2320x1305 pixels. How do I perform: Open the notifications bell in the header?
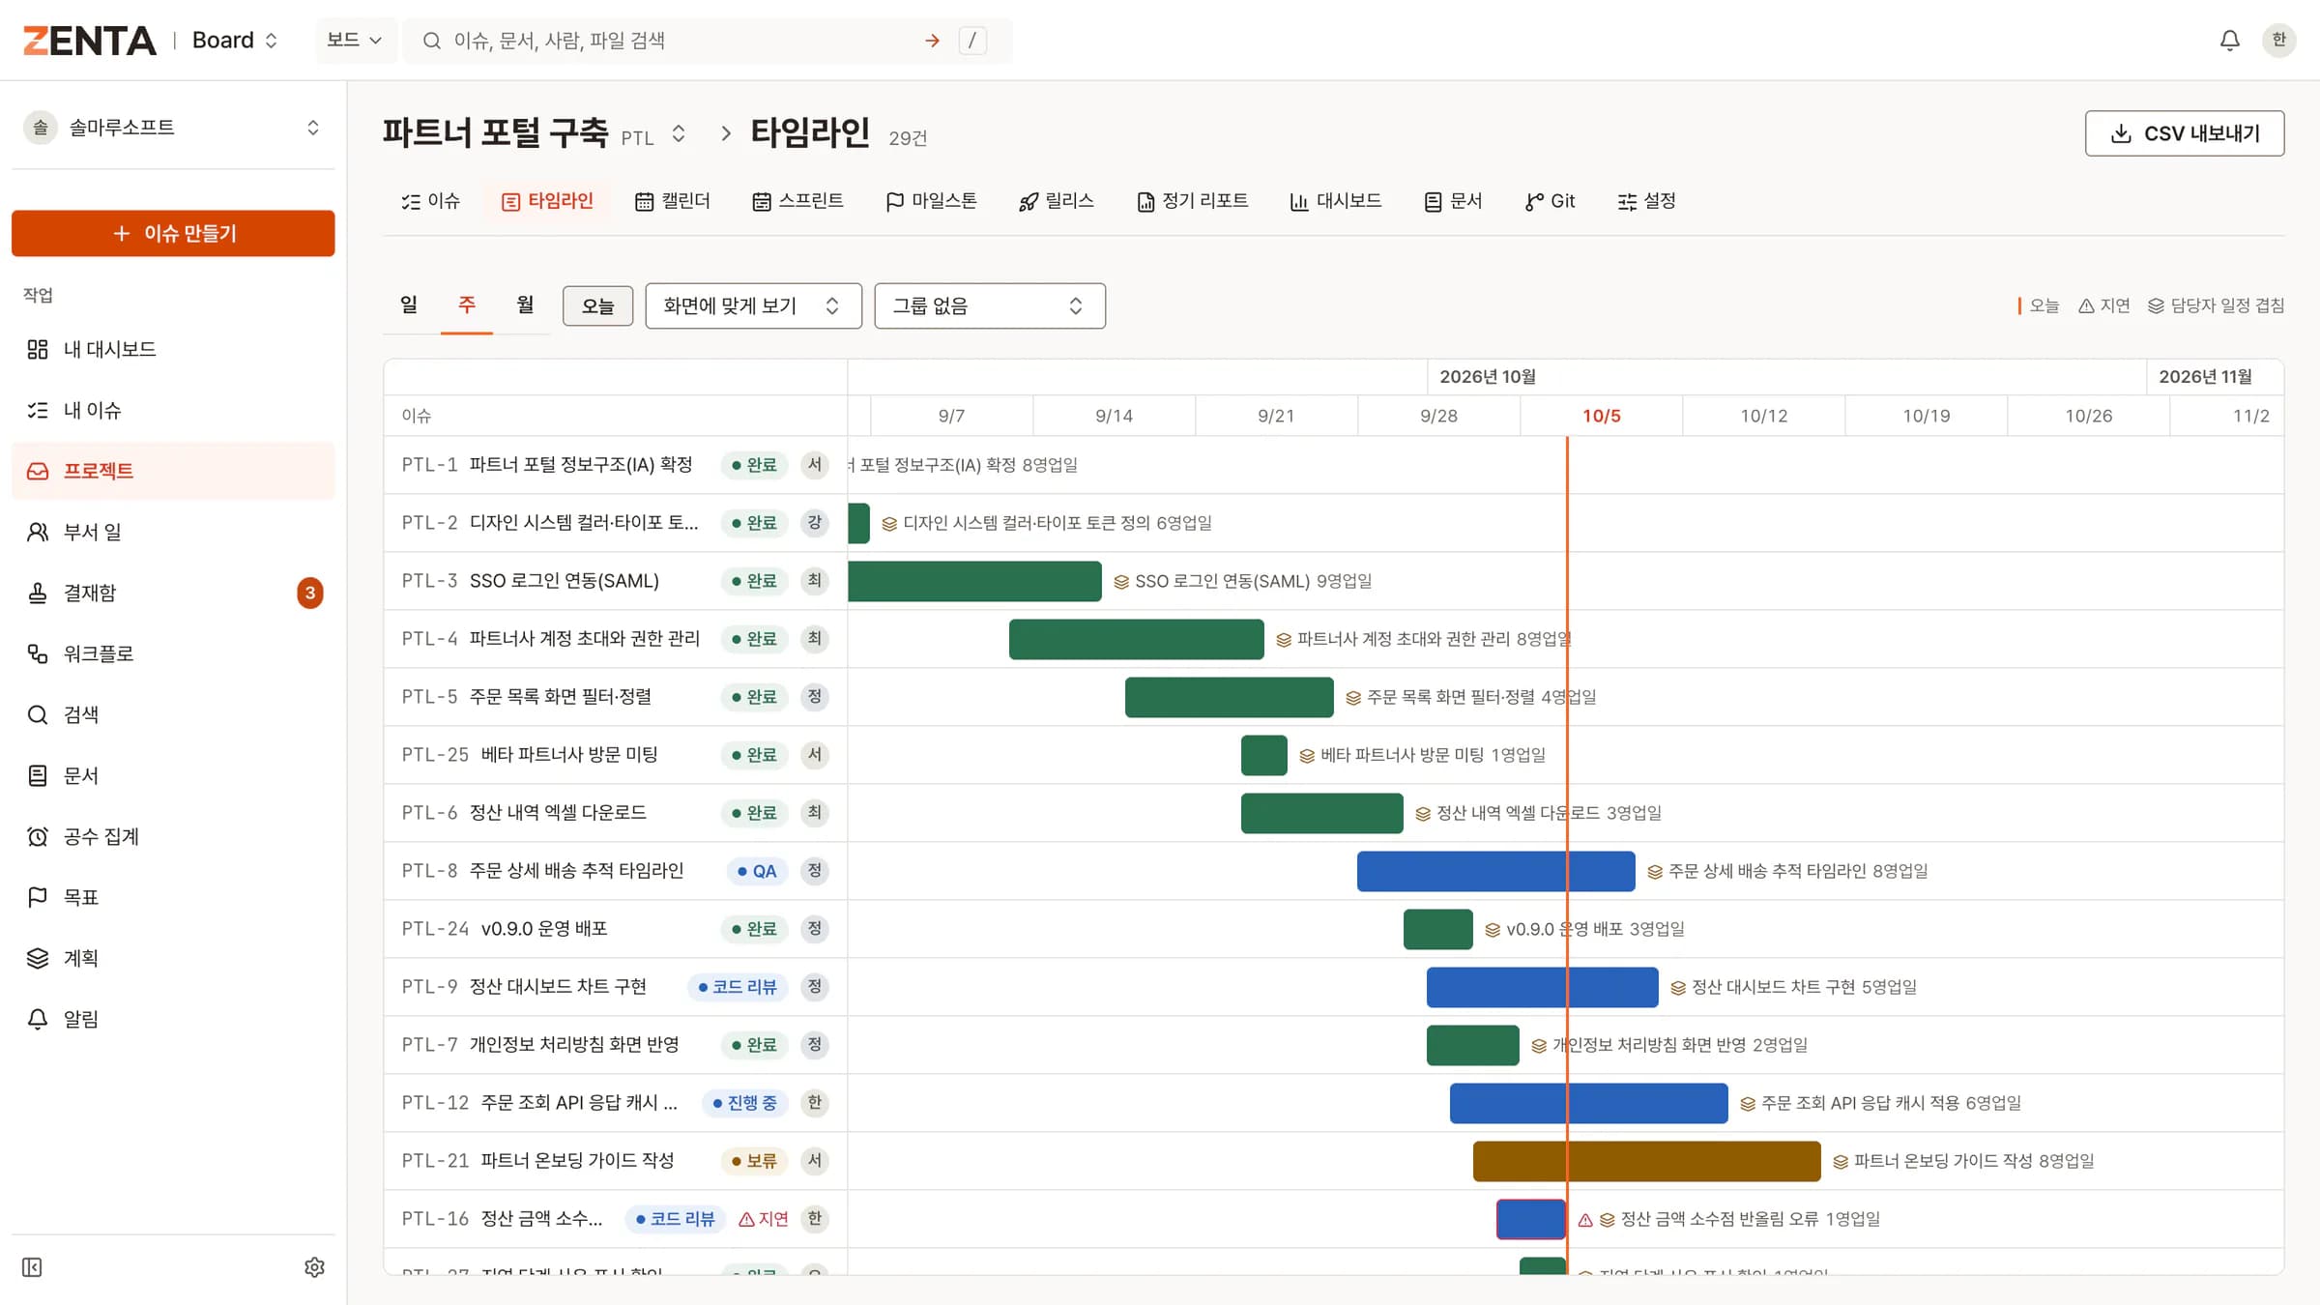[x=2229, y=41]
